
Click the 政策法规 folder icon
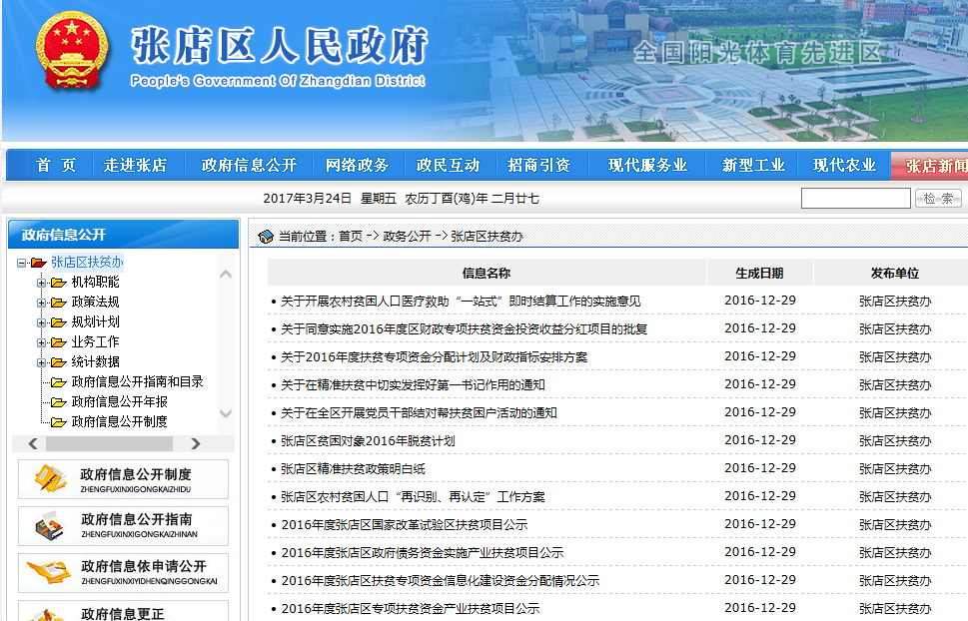58,303
